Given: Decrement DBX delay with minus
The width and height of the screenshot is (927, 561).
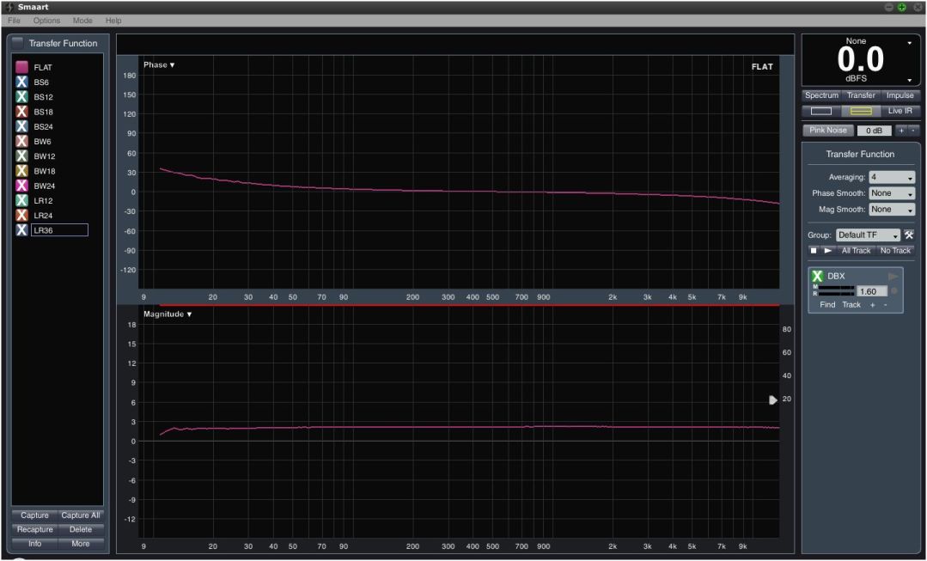Looking at the screenshot, I should 885,305.
